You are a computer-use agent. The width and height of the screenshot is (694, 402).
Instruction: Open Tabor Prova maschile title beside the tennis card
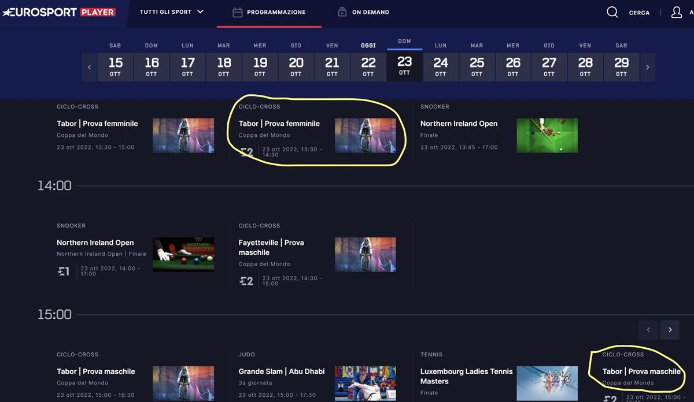pyautogui.click(x=641, y=371)
